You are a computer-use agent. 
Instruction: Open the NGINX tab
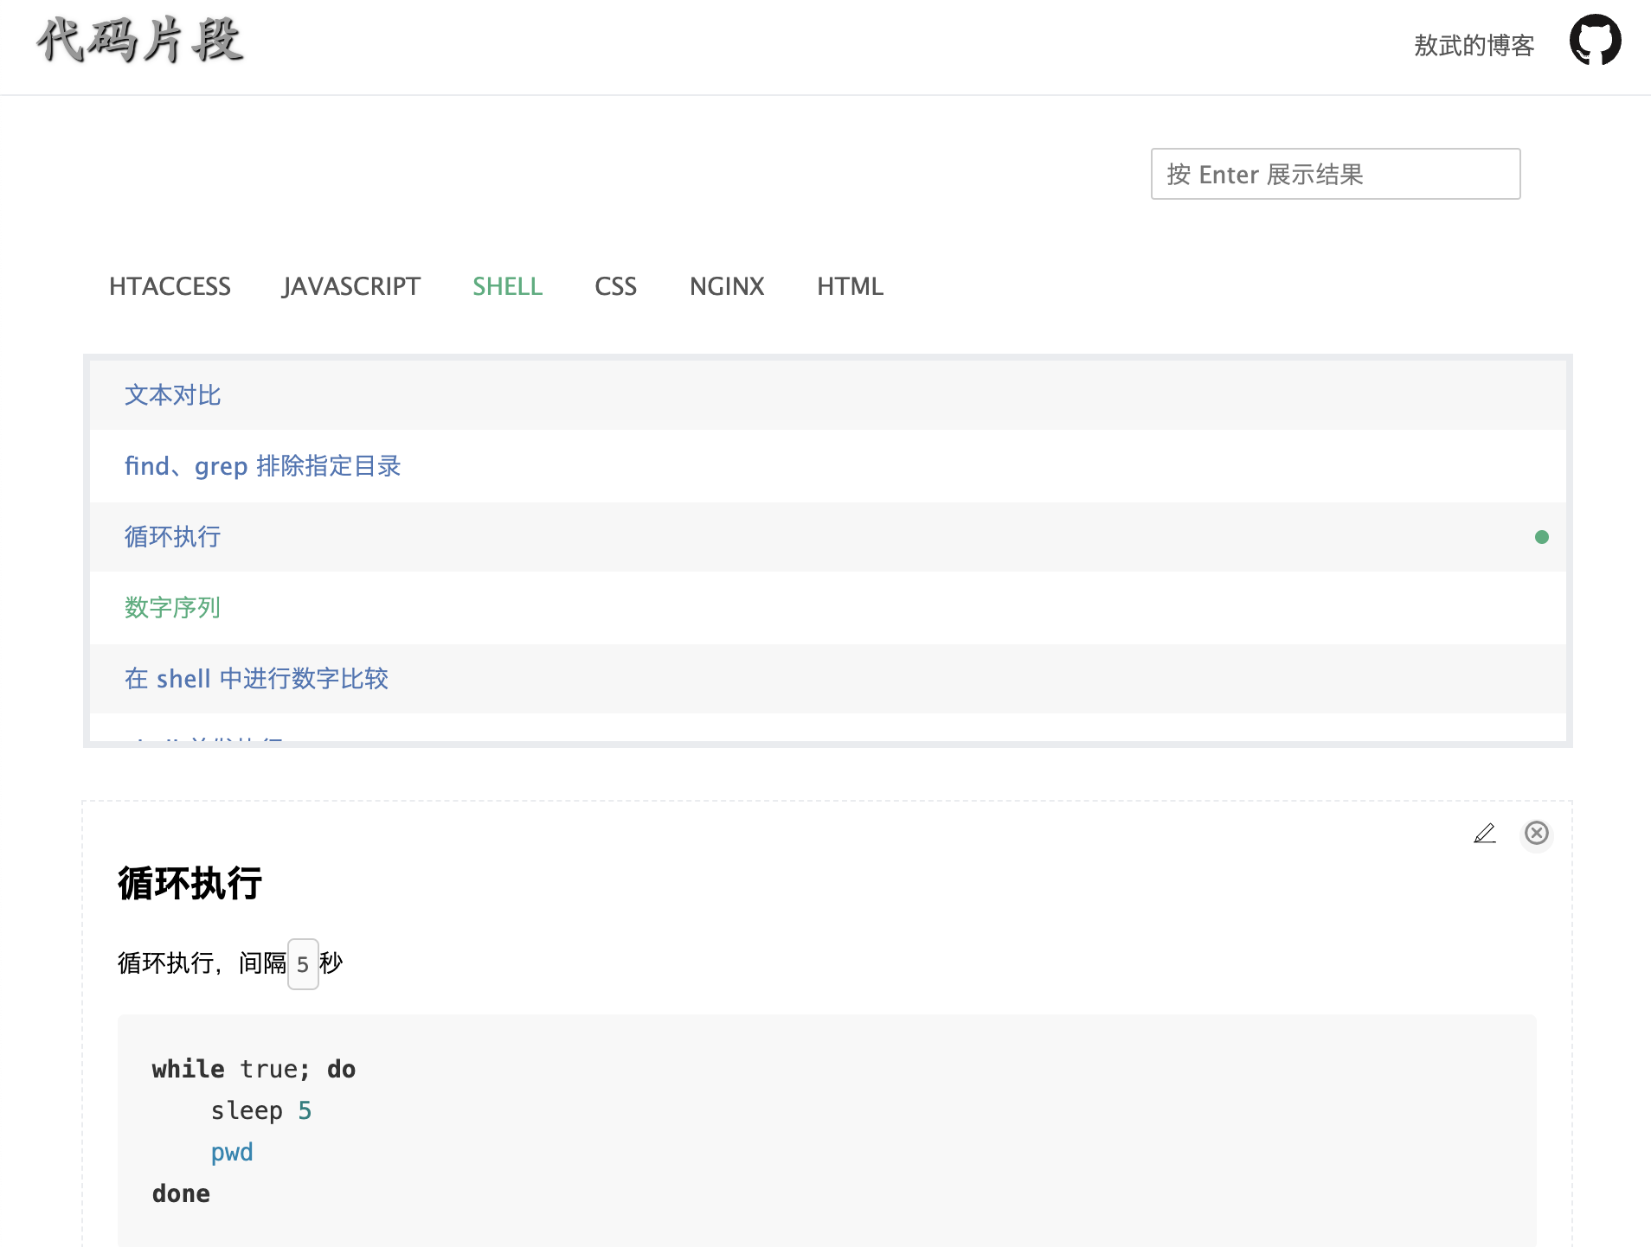pos(727,286)
